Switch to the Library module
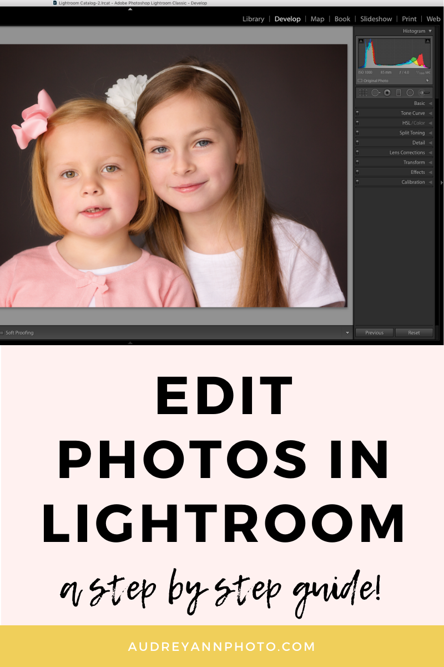This screenshot has height=667, width=444. 253,19
